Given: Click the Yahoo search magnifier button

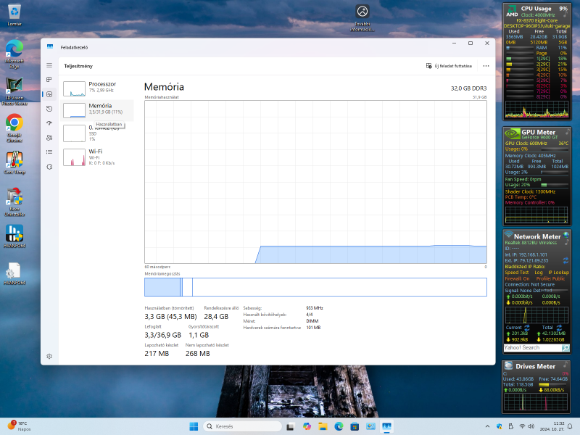Looking at the screenshot, I should click(565, 348).
